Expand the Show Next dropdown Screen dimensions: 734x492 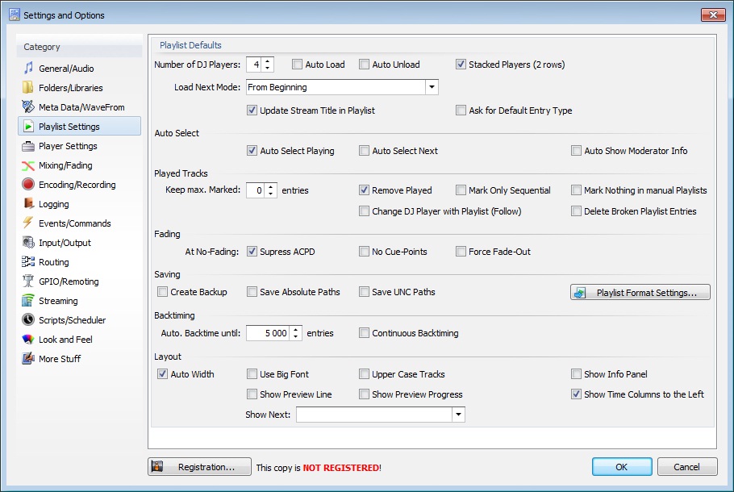coord(457,415)
